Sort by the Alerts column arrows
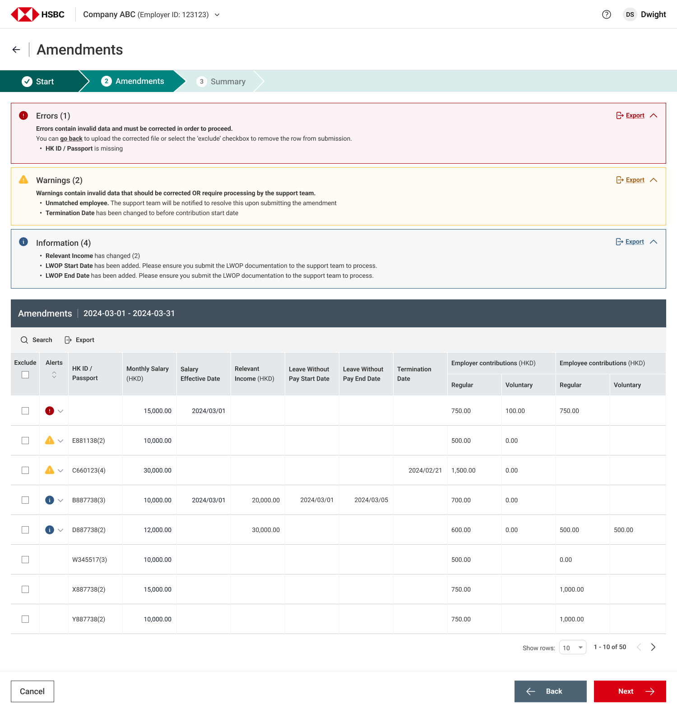Screen dimensions: 677x712 click(54, 375)
